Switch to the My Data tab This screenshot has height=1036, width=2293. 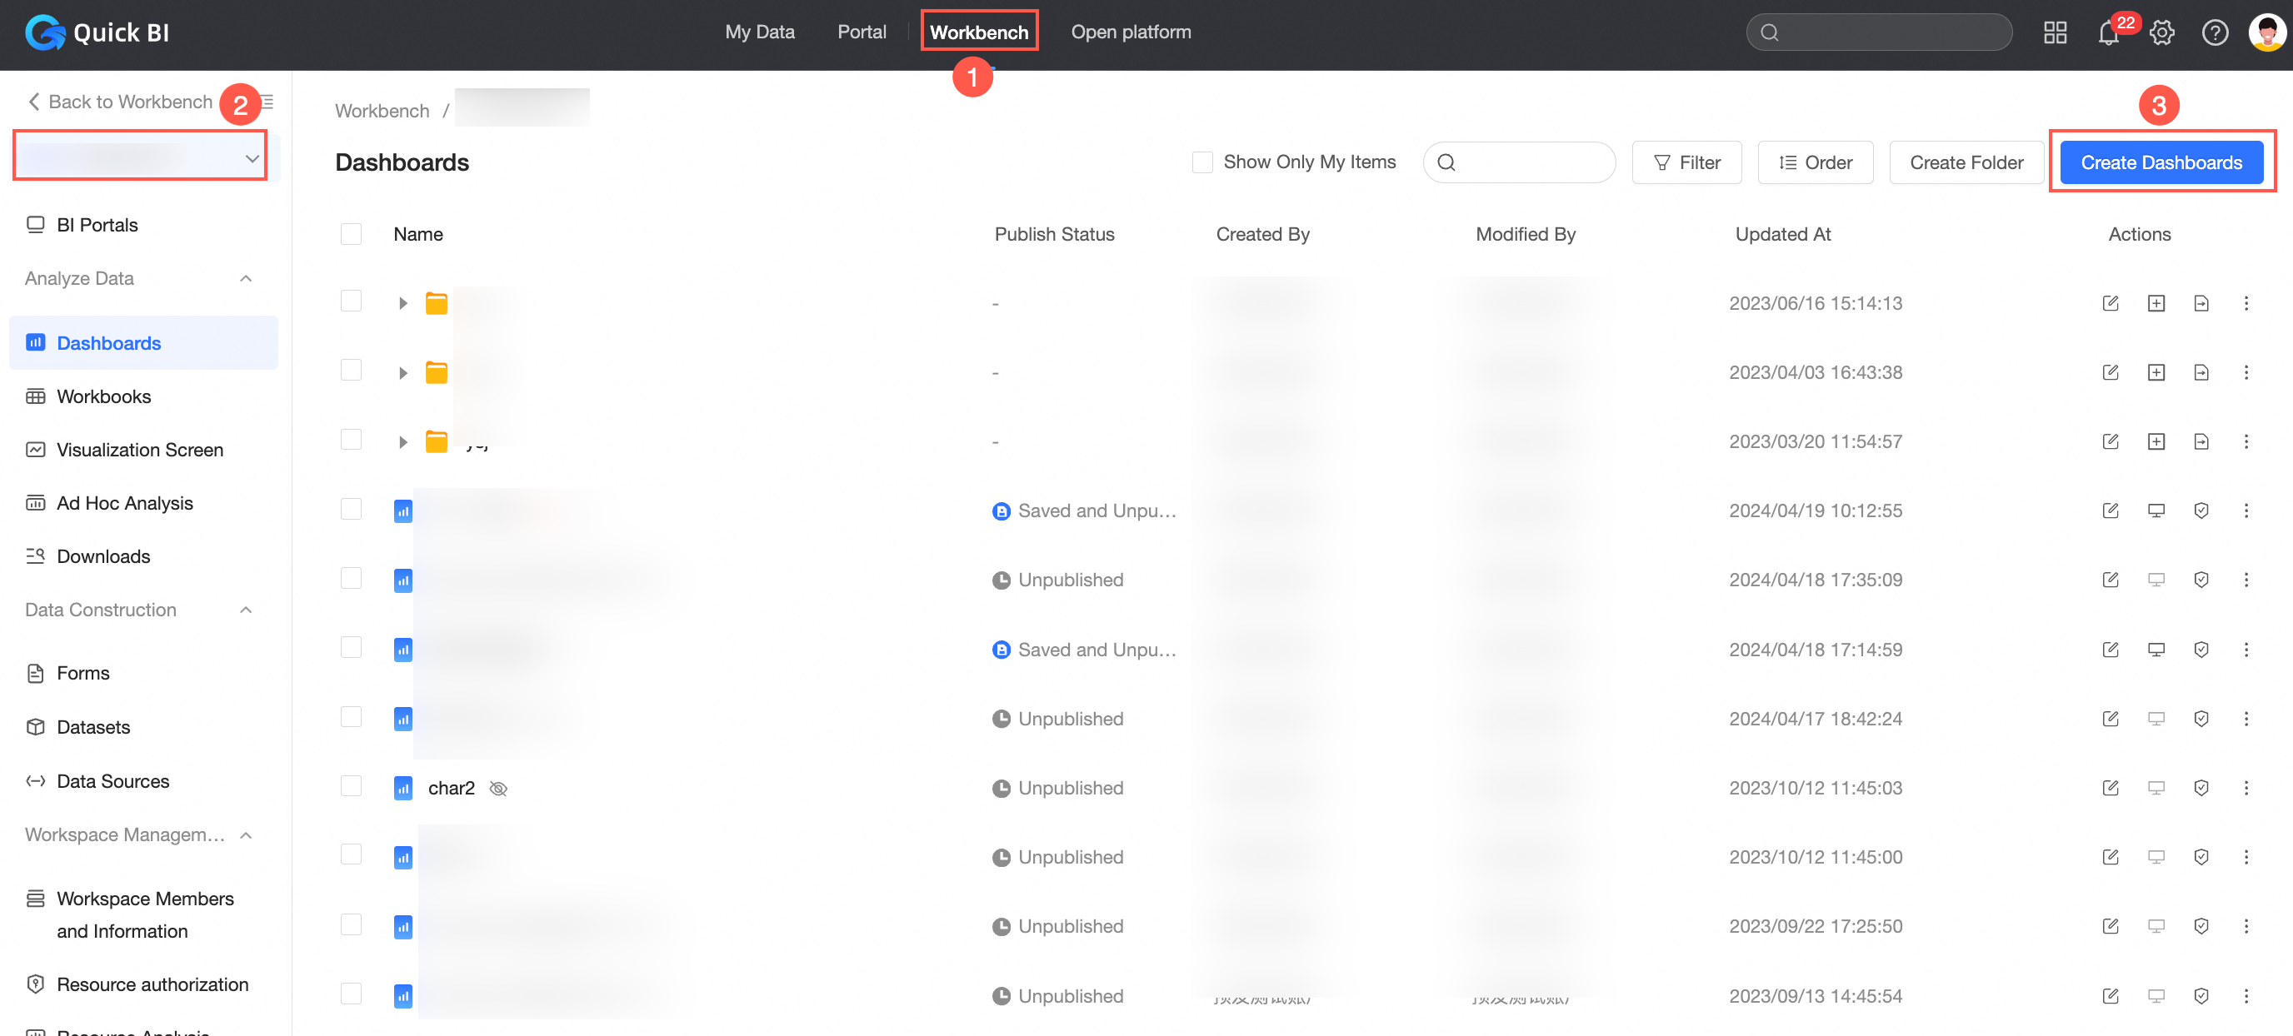click(x=759, y=32)
